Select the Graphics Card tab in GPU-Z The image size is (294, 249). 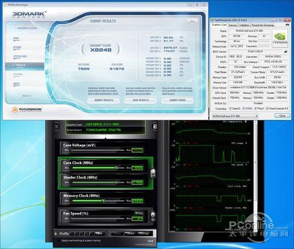coord(219,25)
